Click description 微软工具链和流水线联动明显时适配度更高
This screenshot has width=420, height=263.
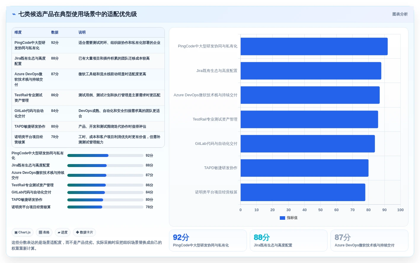tap(112, 74)
